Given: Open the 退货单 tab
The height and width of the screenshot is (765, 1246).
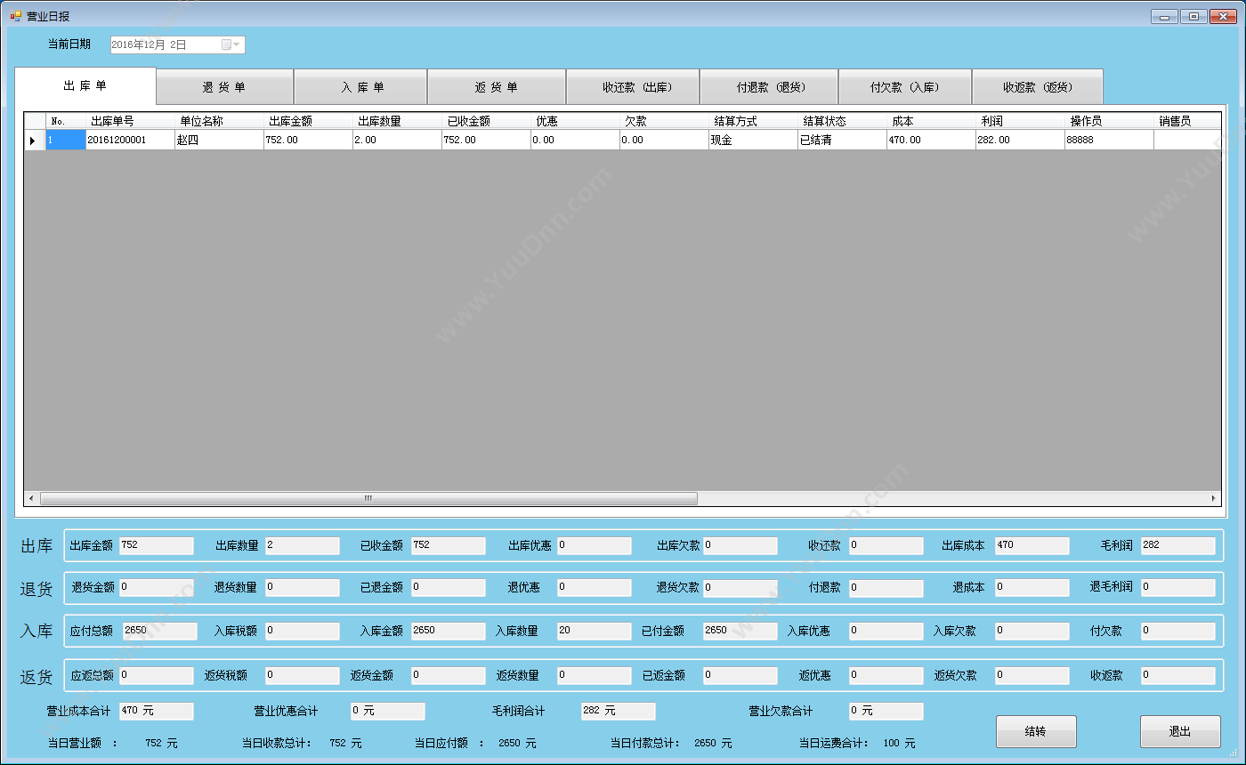Looking at the screenshot, I should tap(224, 87).
